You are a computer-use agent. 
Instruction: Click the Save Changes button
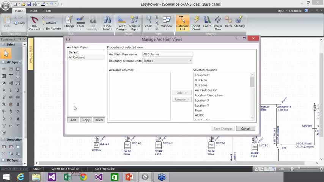(223, 129)
